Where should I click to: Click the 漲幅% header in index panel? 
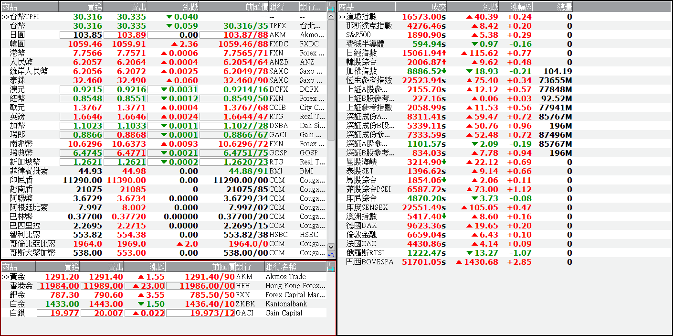[x=516, y=7]
